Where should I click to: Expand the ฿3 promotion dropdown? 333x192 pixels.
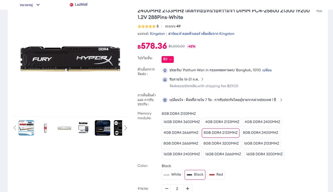tap(168, 59)
